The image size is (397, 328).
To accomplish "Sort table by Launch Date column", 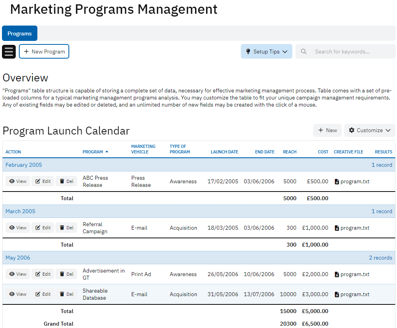I will (x=224, y=152).
